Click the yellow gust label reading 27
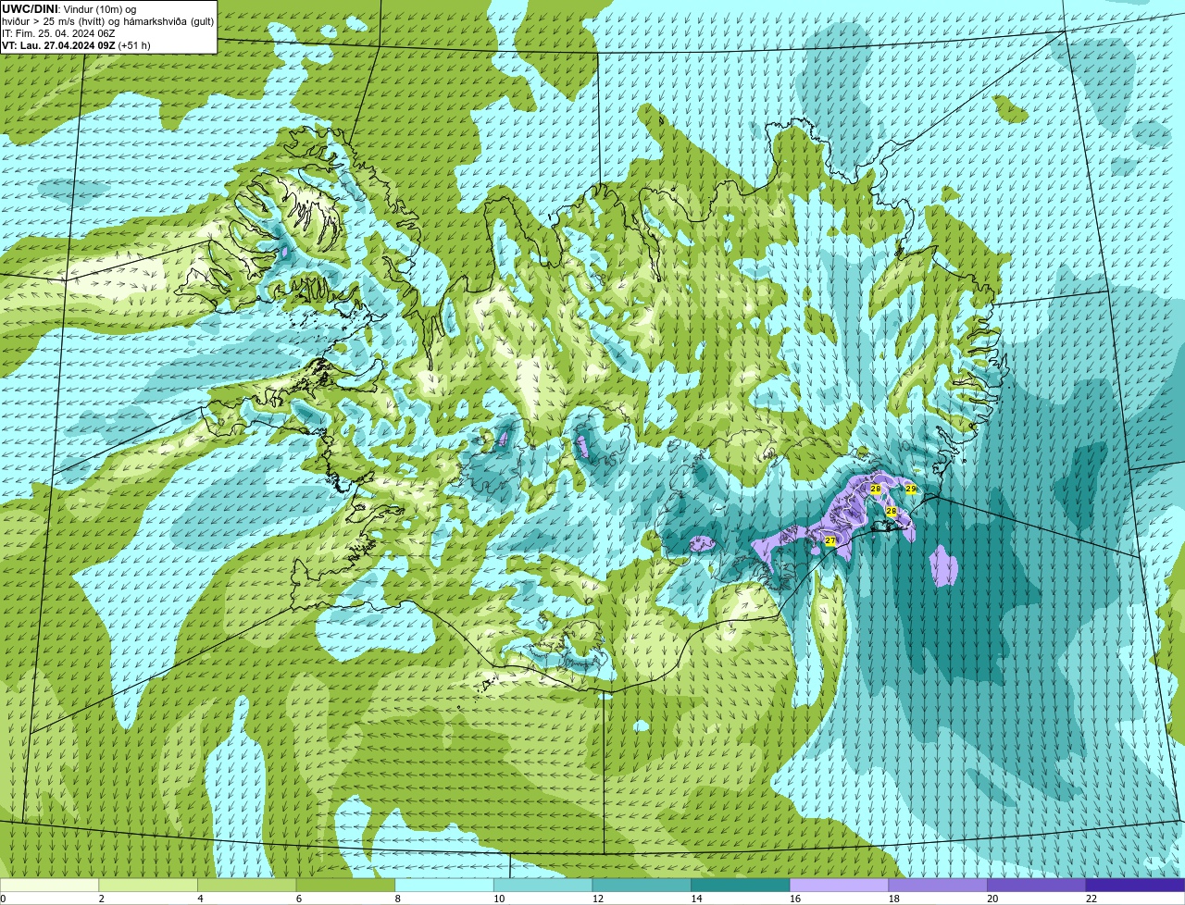This screenshot has height=905, width=1185. pos(830,540)
